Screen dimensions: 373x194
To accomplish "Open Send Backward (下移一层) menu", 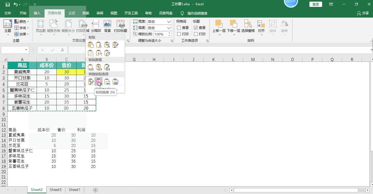I will pyautogui.click(x=233, y=27).
